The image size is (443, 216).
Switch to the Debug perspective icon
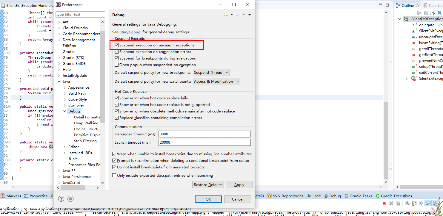[332, 196]
